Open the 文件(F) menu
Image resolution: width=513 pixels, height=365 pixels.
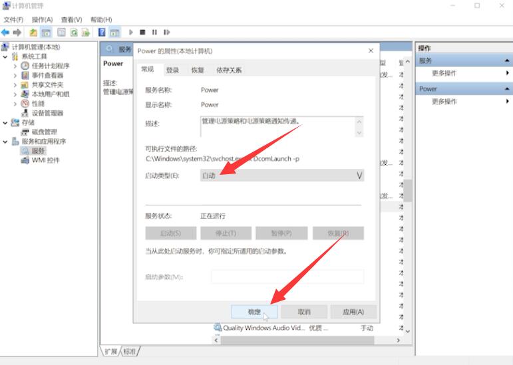[13, 19]
